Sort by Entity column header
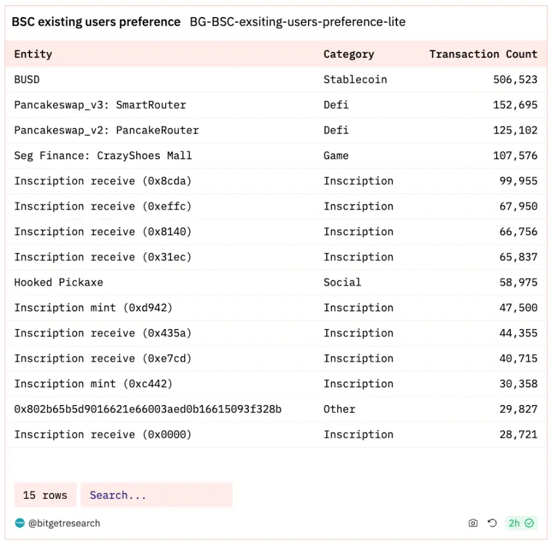 (x=33, y=54)
